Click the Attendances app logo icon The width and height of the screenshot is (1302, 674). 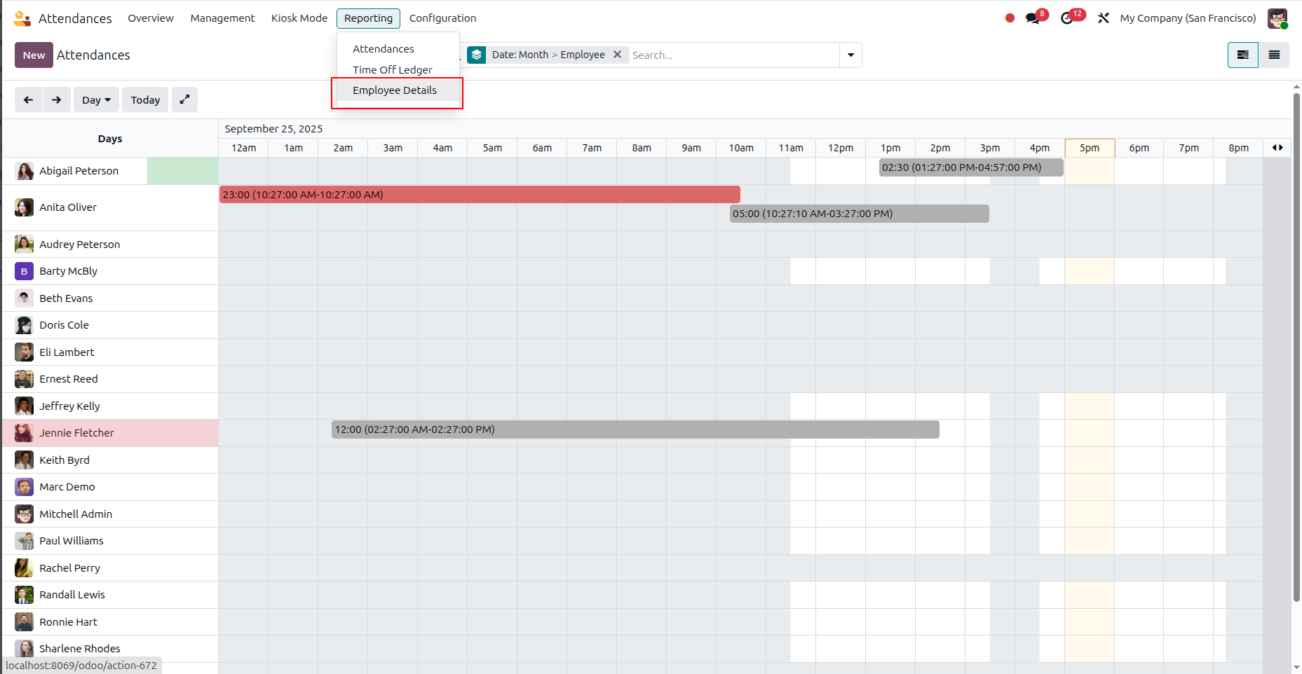tap(22, 18)
